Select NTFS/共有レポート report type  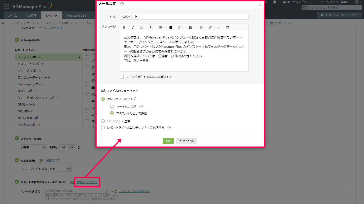pos(48,118)
